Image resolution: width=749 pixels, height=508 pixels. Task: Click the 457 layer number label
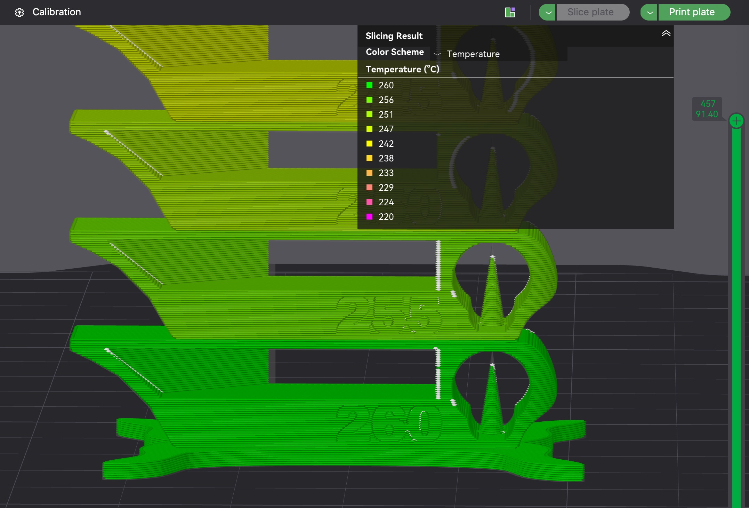tap(708, 104)
